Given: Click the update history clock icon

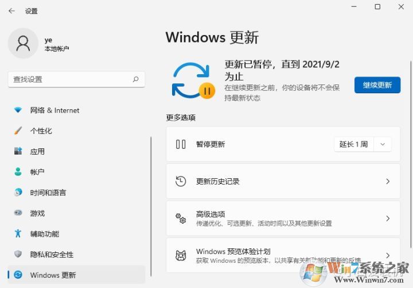Looking at the screenshot, I should (181, 181).
